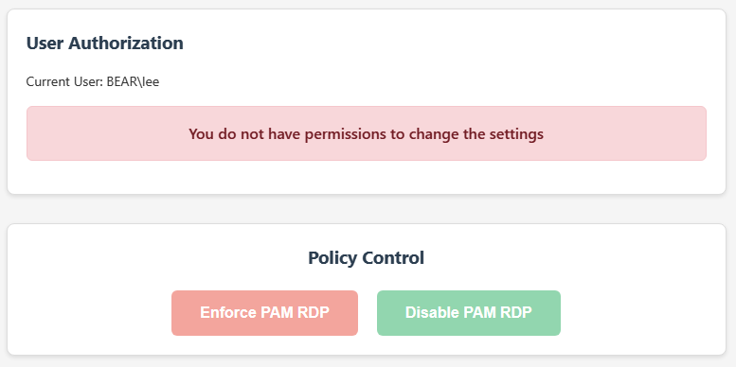Click the Enforce PAM RDP button
Image resolution: width=736 pixels, height=367 pixels.
pos(264,313)
